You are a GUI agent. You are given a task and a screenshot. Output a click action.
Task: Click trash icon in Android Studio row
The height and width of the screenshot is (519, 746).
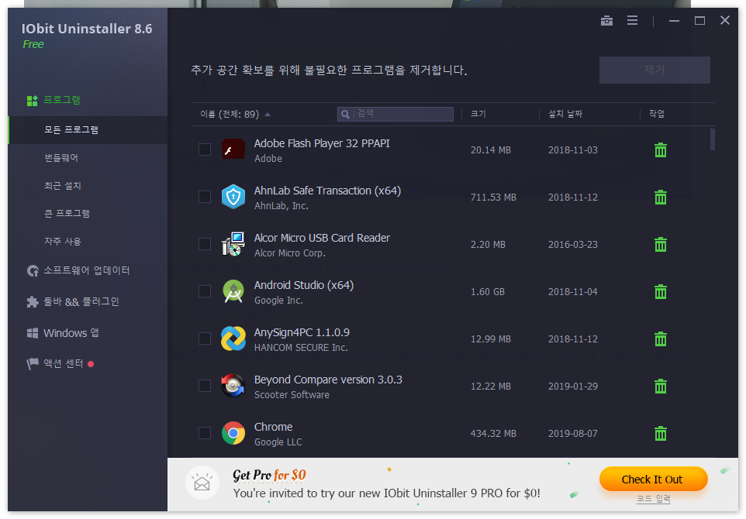coord(661,292)
